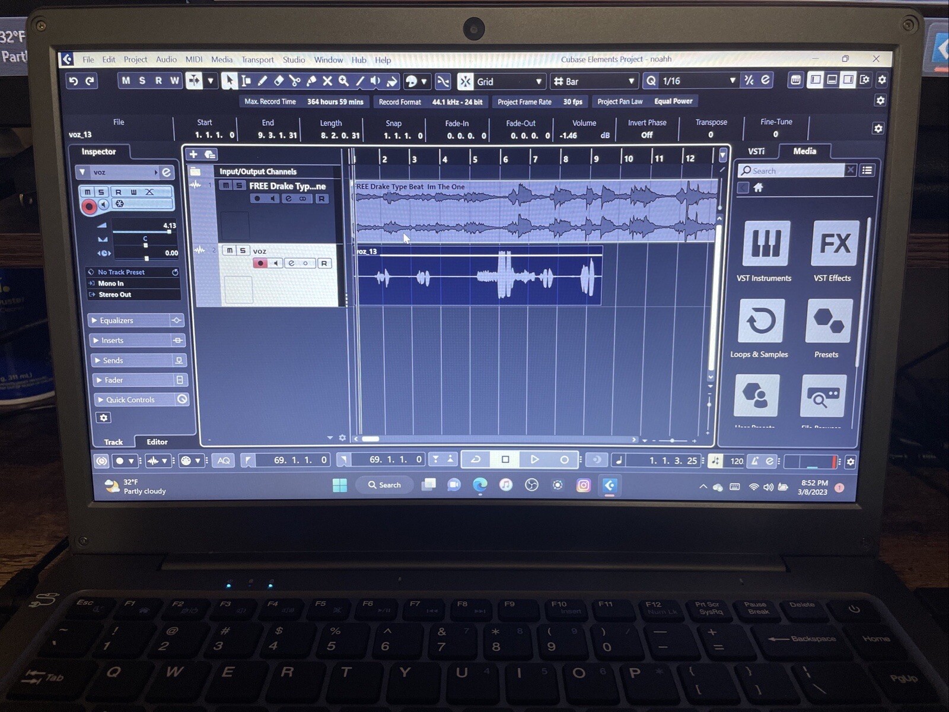The image size is (949, 712).
Task: Solo the FREE Drake Type Beat track
Action: click(x=239, y=186)
